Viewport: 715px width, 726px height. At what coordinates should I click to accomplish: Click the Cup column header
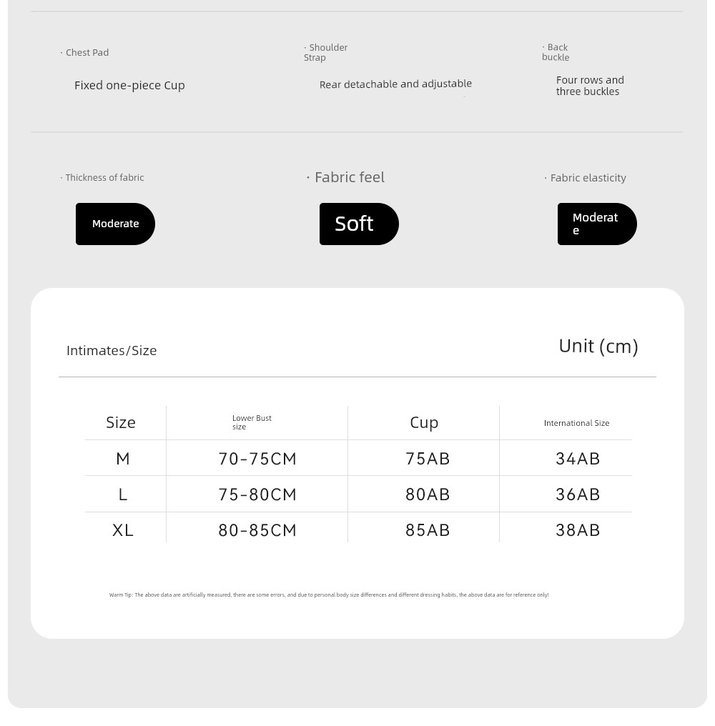point(424,422)
